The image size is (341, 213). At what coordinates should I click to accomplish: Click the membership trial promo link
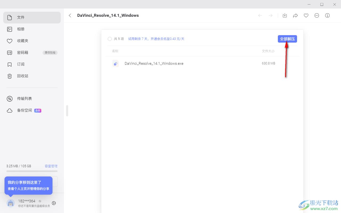(156, 39)
